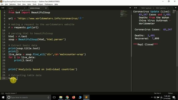Click 'html.parser' string on line 13
Screen dimensions: 178x100
[x=55, y=39]
